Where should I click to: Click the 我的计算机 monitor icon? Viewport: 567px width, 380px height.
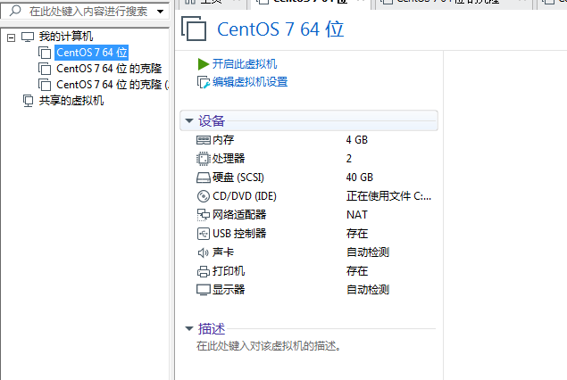28,37
